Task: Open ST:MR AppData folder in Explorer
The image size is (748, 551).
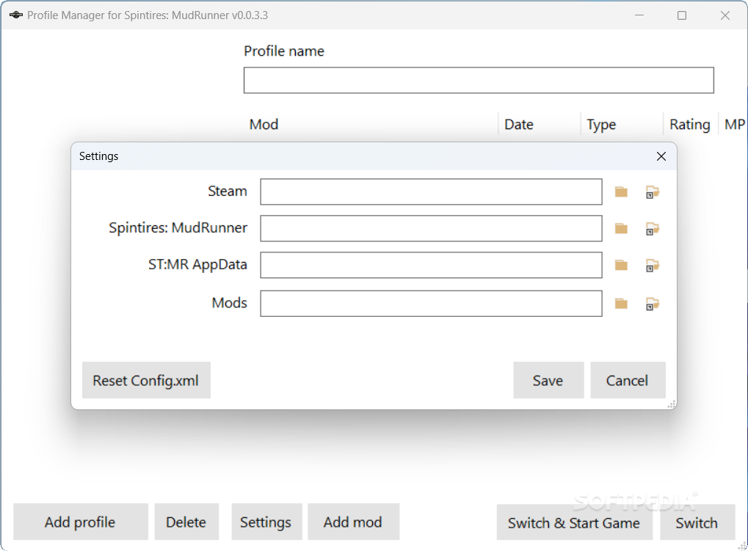Action: tap(653, 265)
